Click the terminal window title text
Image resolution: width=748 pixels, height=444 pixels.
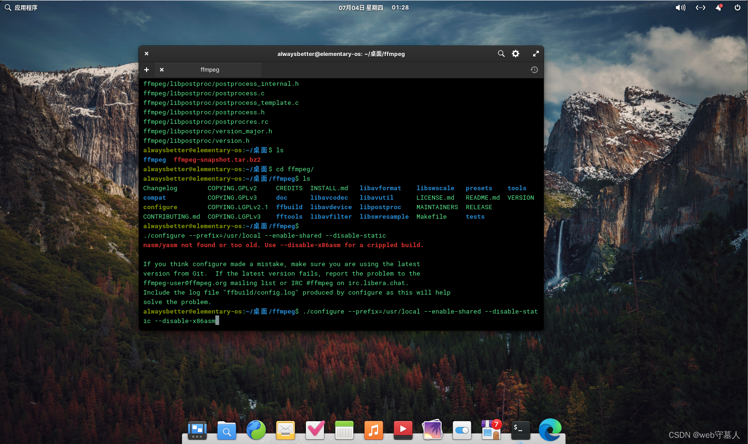coord(341,54)
